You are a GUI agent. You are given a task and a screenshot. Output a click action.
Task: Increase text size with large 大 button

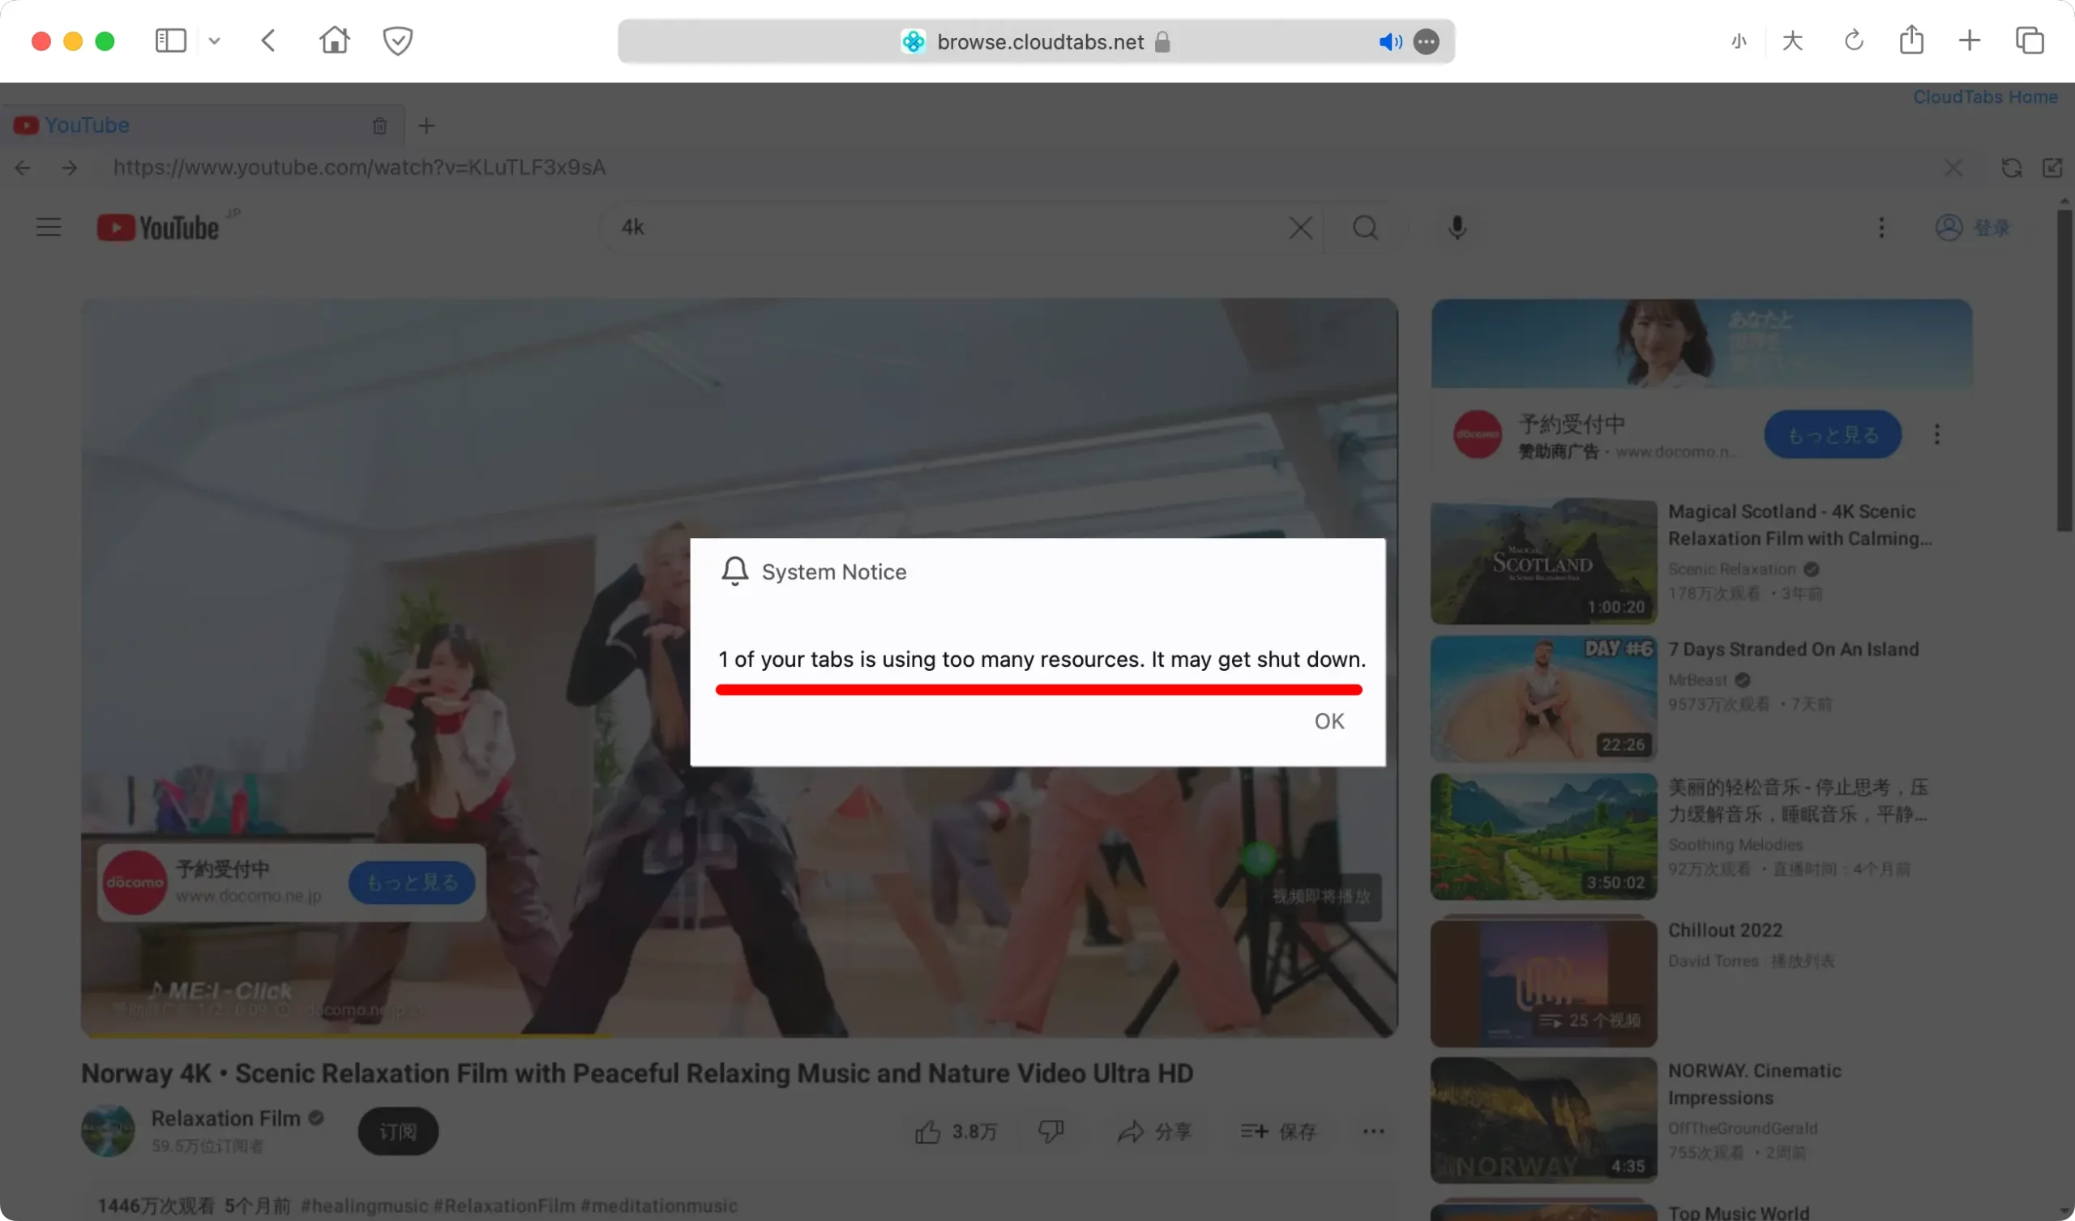coord(1793,41)
